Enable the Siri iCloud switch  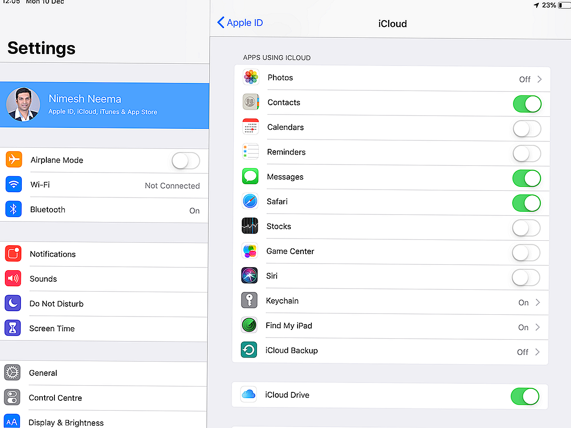tap(526, 277)
